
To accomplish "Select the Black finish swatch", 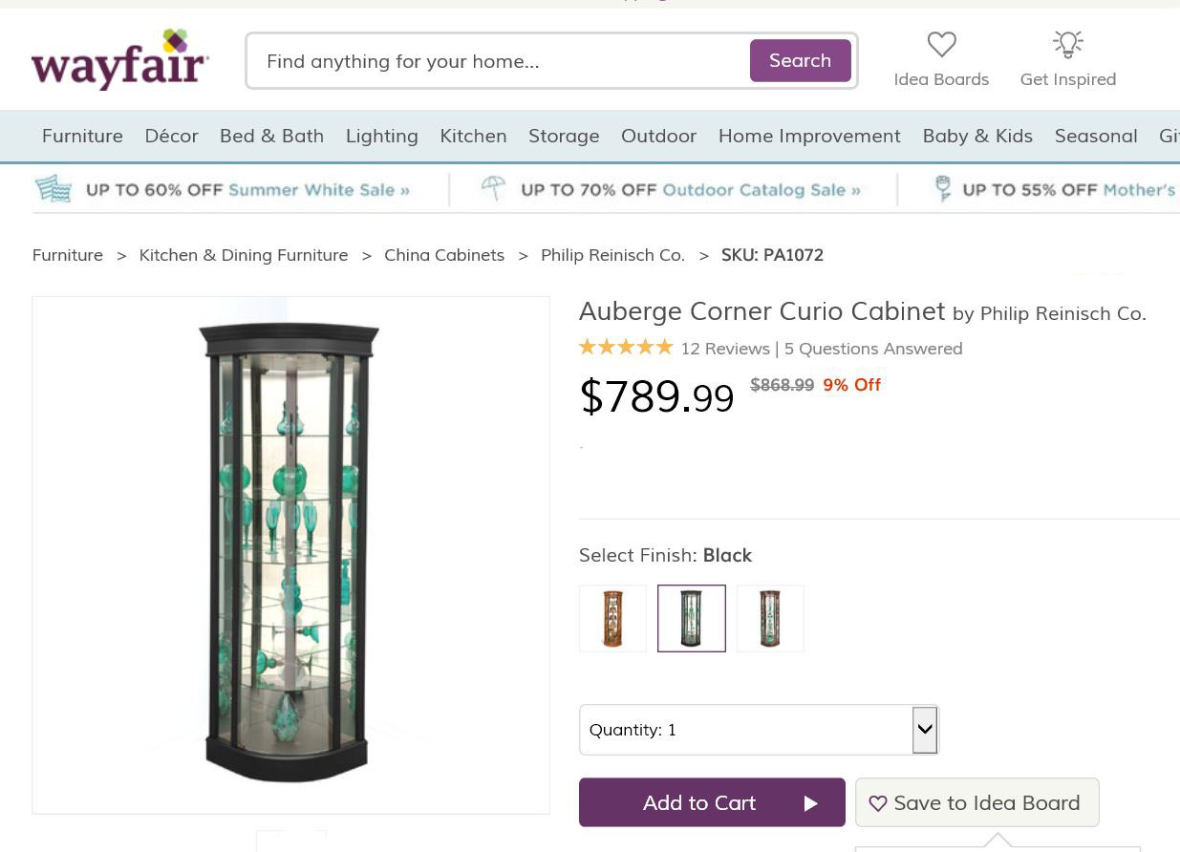I will pyautogui.click(x=692, y=619).
